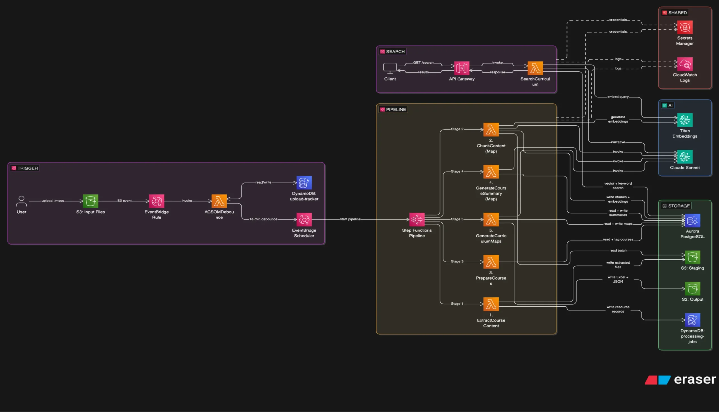Click the Step Functions Pipeline icon
Image resolution: width=719 pixels, height=412 pixels.
pos(417,219)
